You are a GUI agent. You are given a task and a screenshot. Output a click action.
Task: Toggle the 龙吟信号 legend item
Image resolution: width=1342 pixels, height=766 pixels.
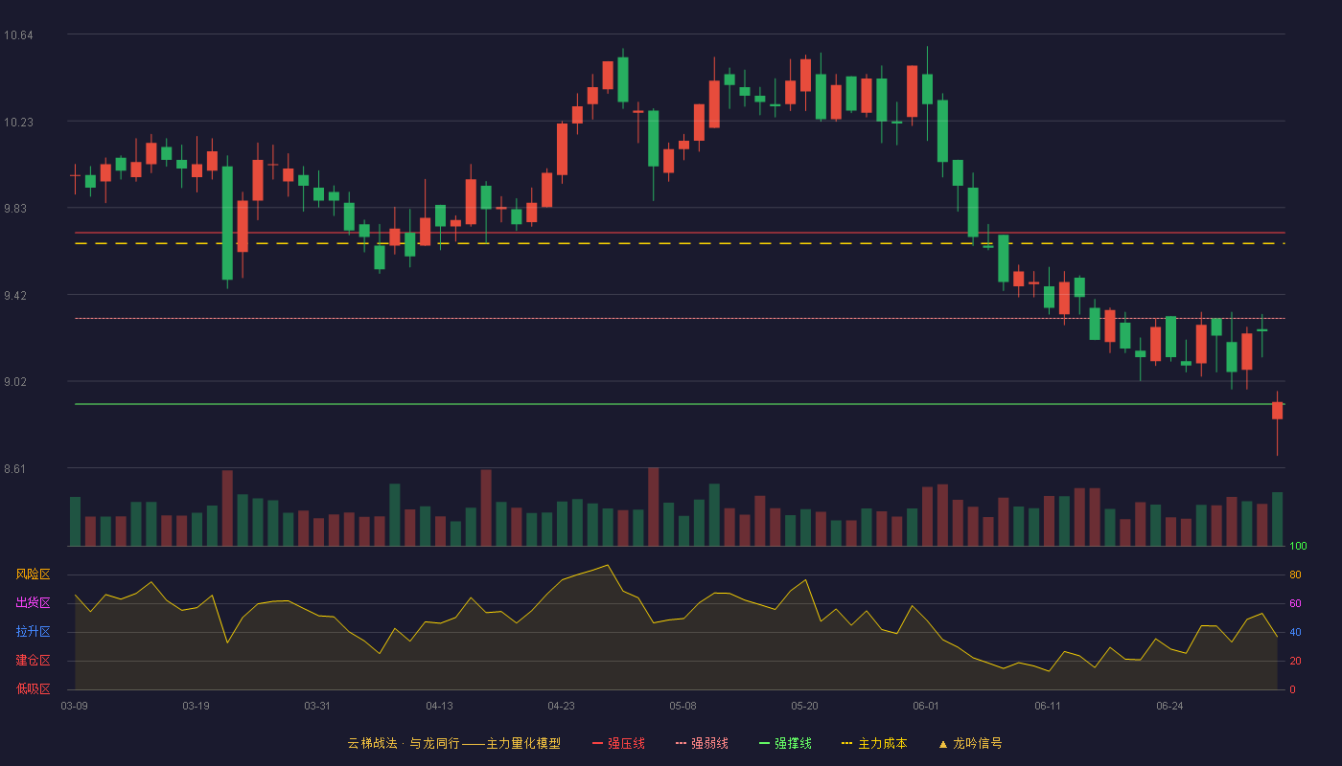969,743
